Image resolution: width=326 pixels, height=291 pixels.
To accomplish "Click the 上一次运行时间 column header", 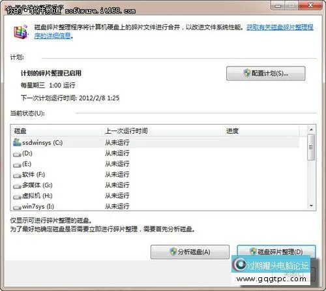I will tap(162, 131).
